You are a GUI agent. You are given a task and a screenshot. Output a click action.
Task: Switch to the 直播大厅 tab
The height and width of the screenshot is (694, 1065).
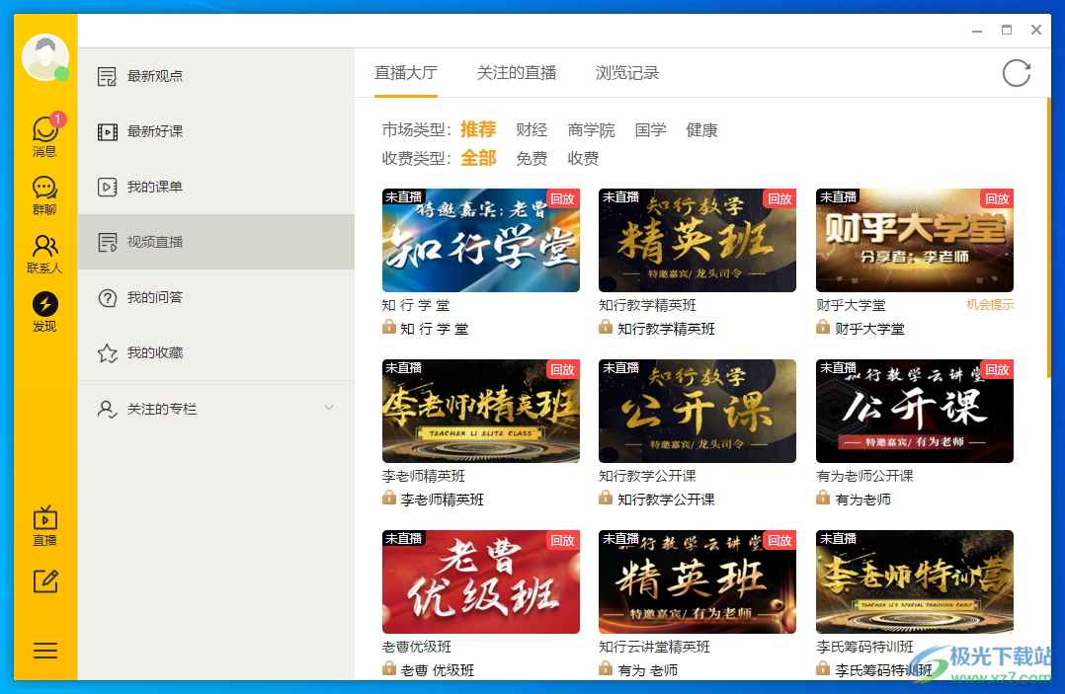pos(405,73)
